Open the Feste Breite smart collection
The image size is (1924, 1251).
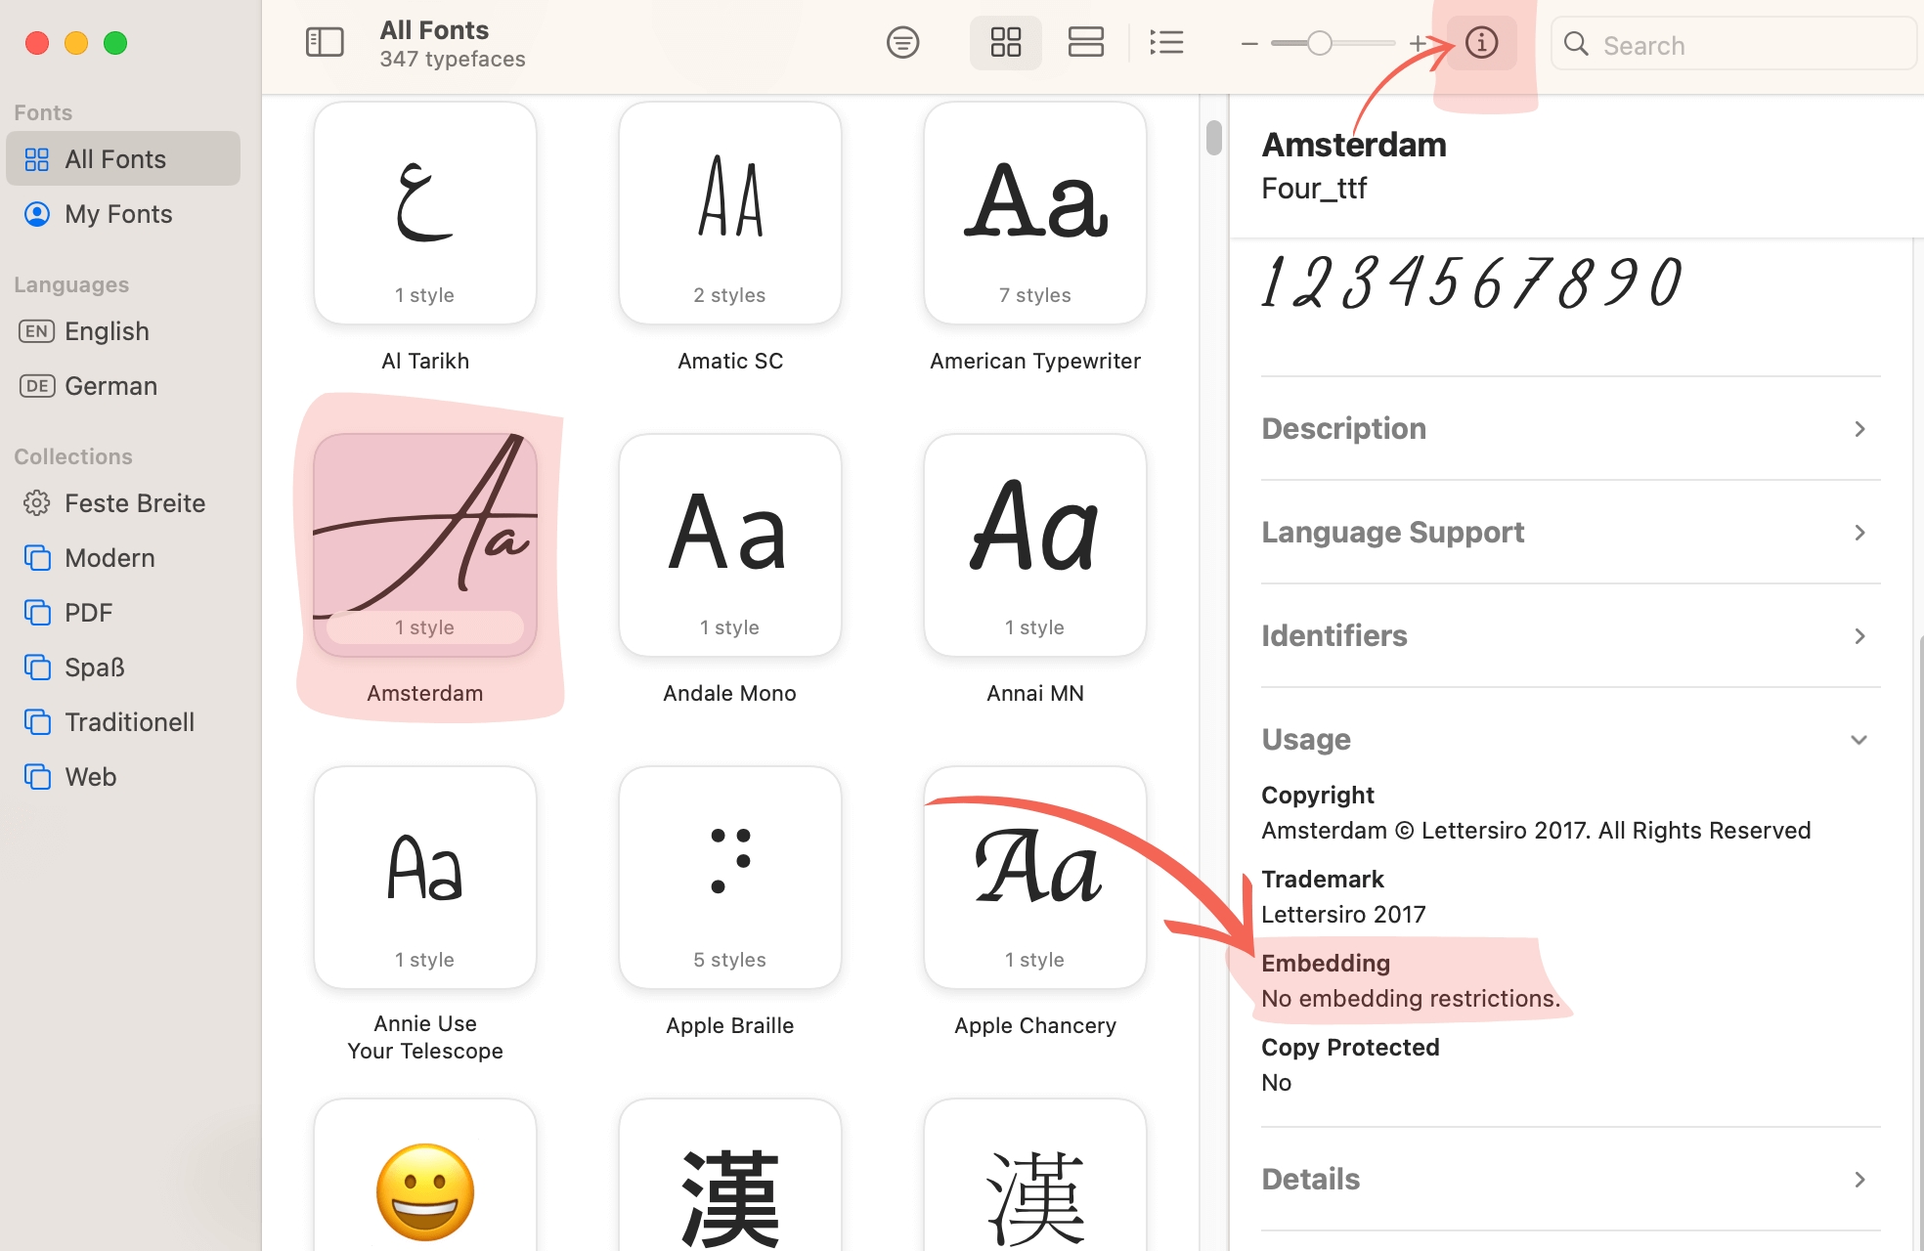[134, 503]
